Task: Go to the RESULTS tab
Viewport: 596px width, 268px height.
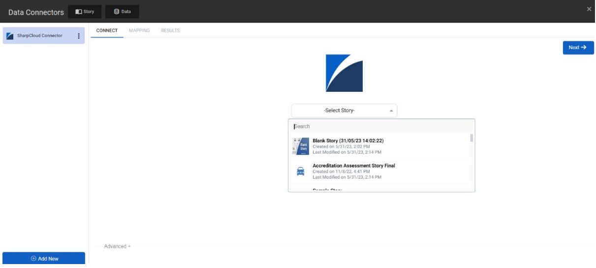Action: (x=170, y=30)
